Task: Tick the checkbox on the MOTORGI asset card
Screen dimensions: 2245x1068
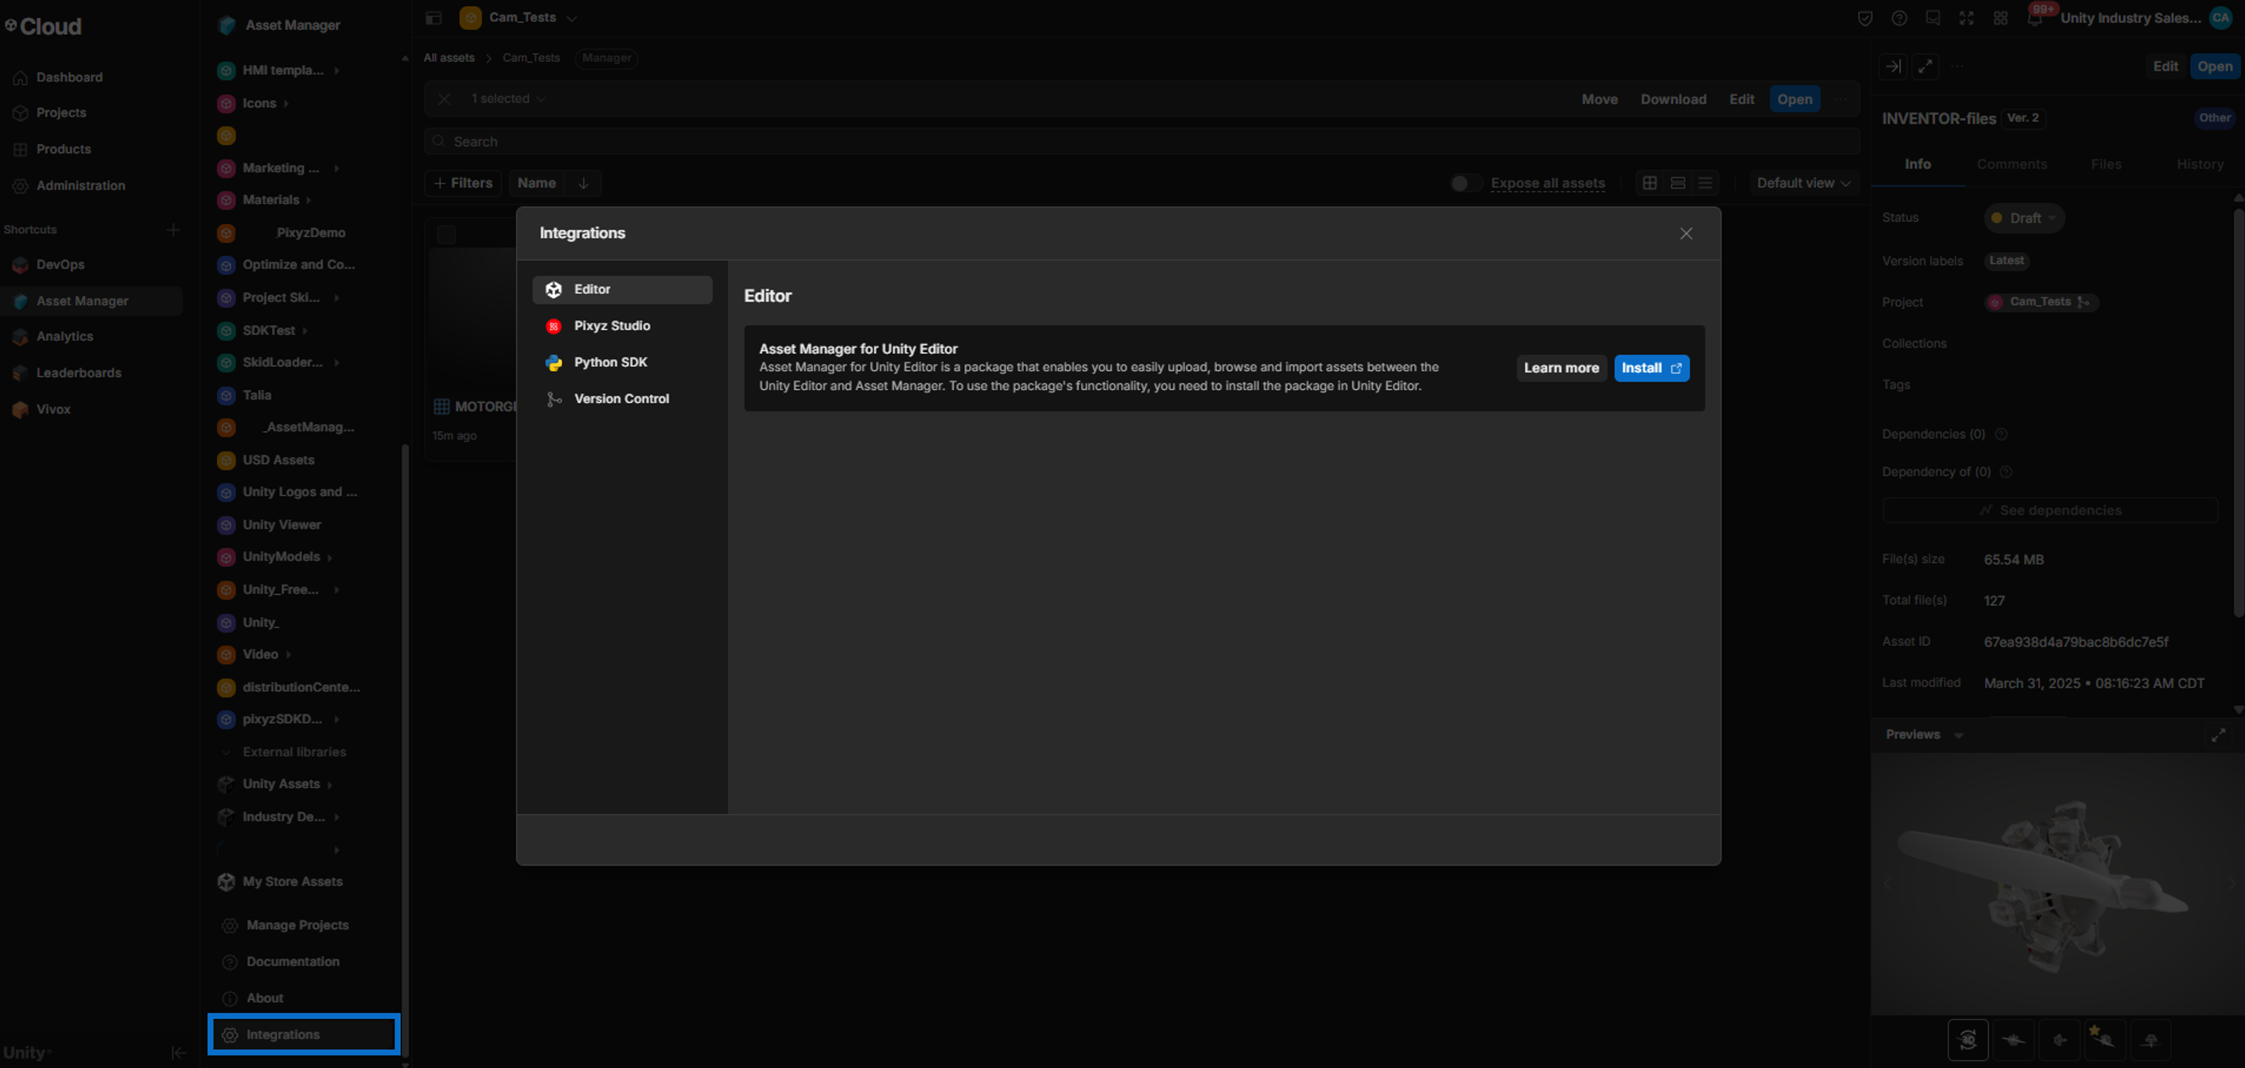Action: pos(446,234)
